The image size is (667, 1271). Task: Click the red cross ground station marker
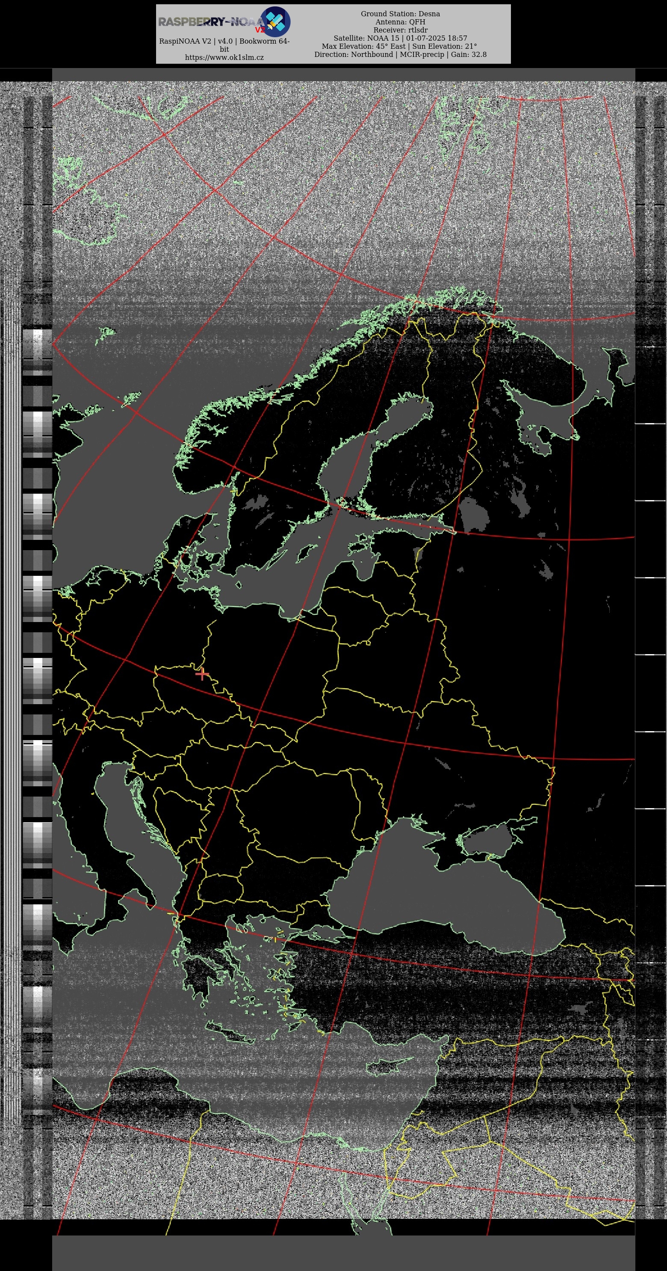point(202,674)
